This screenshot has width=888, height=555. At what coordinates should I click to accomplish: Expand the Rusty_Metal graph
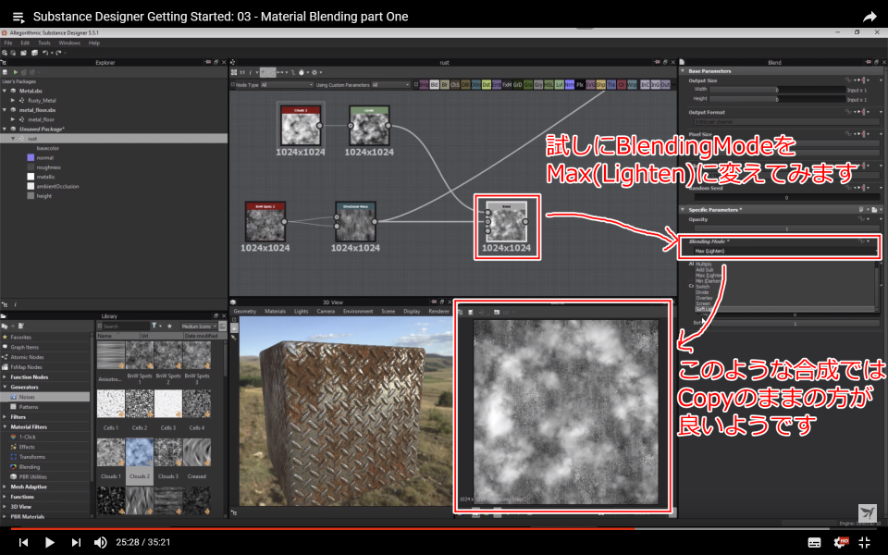tap(13, 100)
